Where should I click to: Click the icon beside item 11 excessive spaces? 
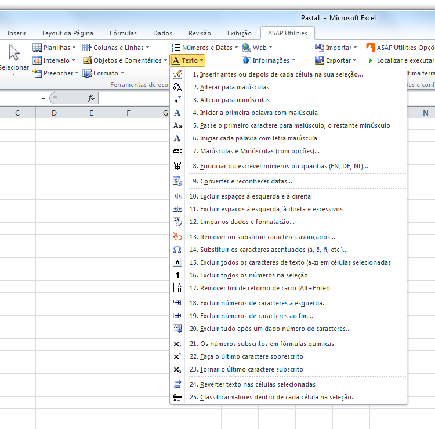[x=177, y=209]
